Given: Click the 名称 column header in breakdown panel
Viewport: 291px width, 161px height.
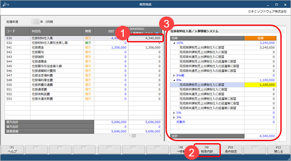Looking at the screenshot, I should pyautogui.click(x=207, y=38).
